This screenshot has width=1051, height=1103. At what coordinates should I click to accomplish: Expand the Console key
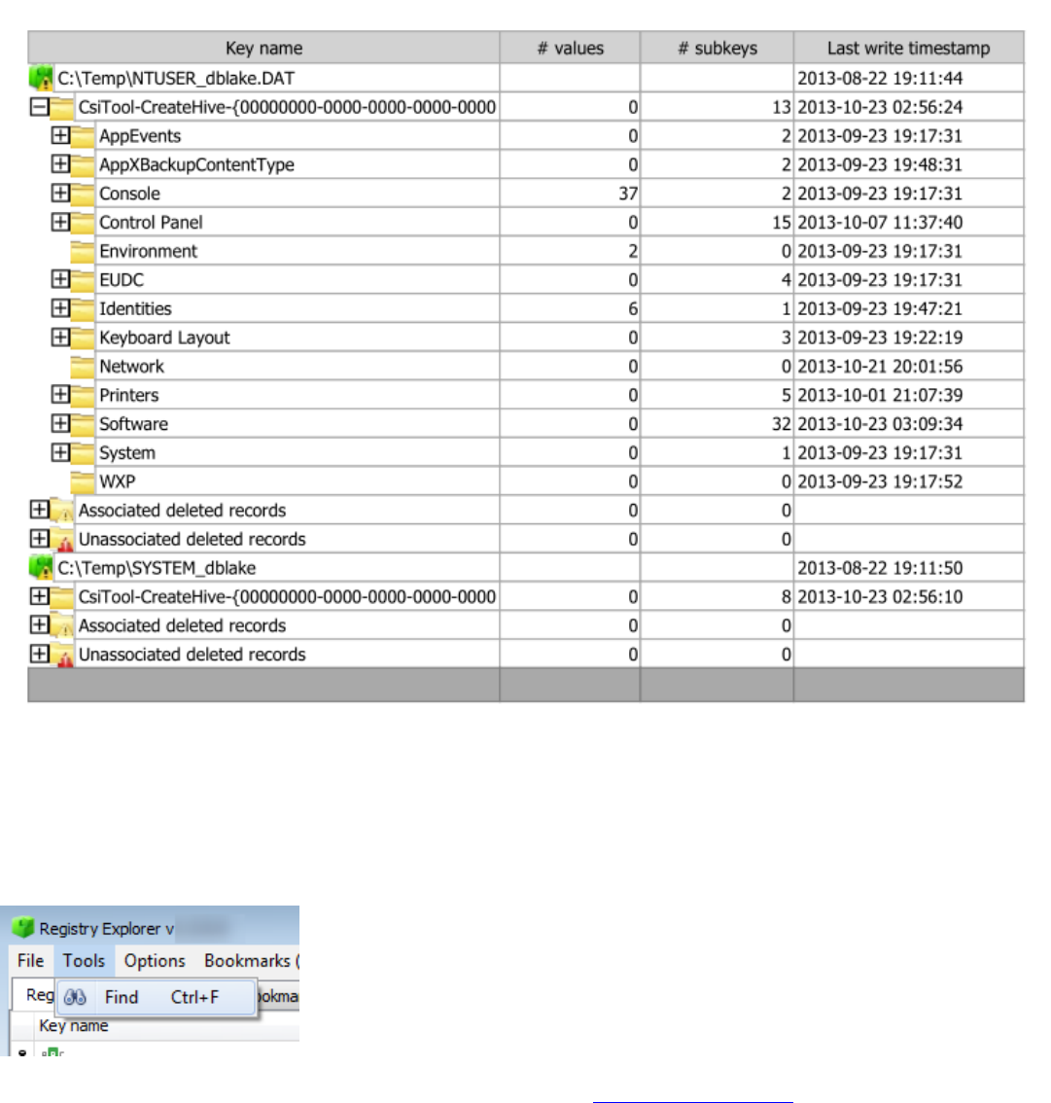60,193
